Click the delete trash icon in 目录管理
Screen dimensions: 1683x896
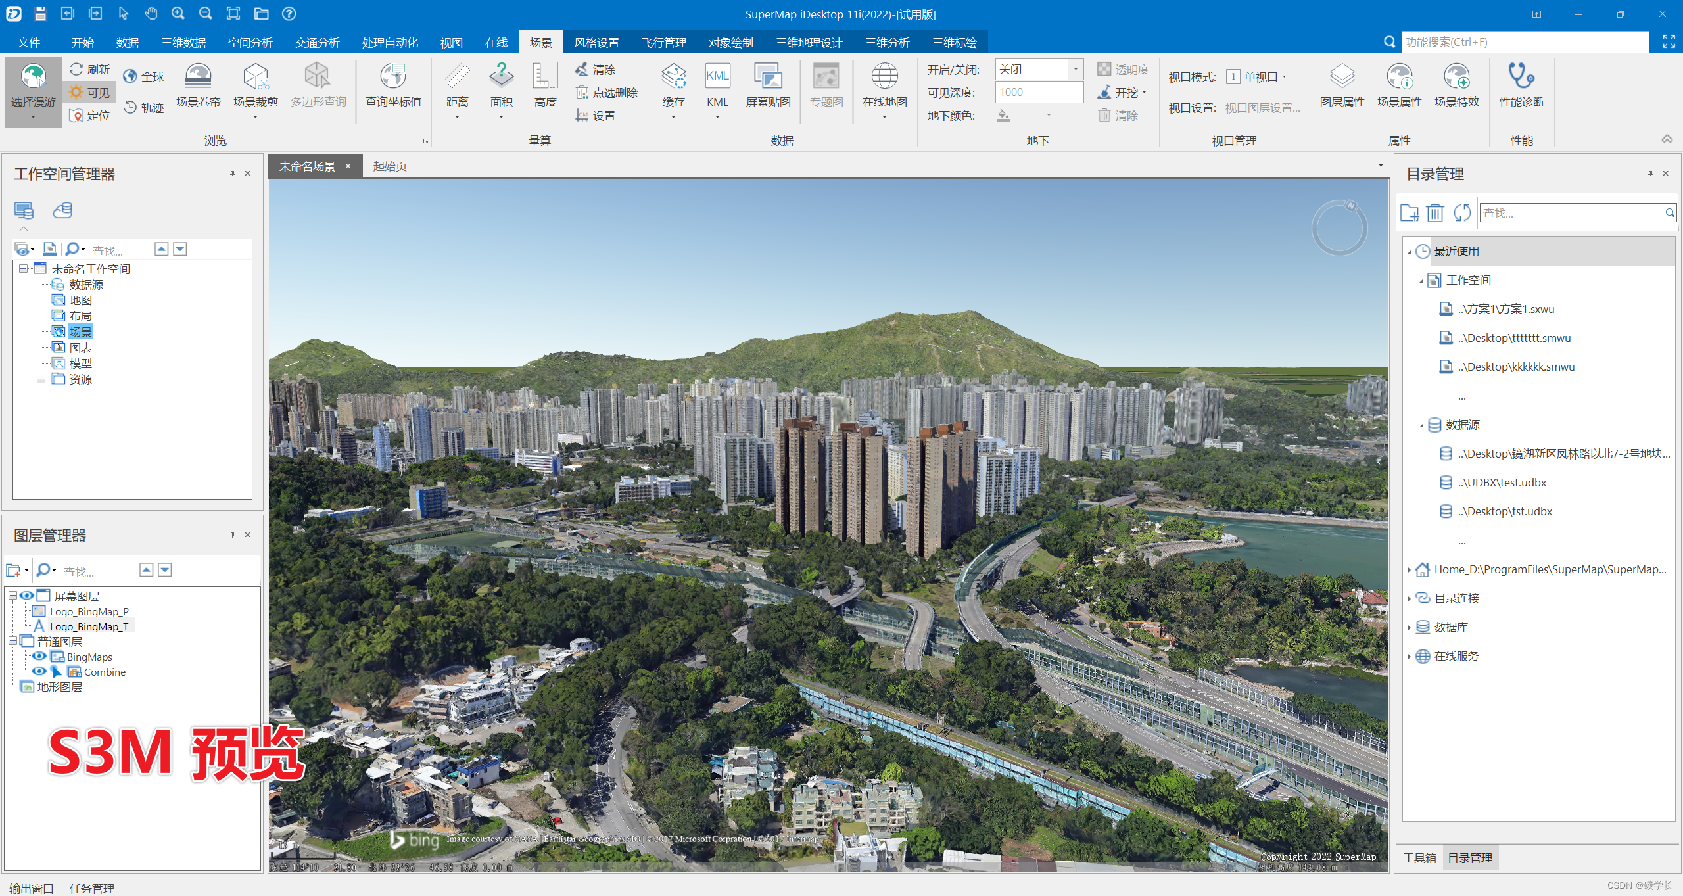(1435, 212)
